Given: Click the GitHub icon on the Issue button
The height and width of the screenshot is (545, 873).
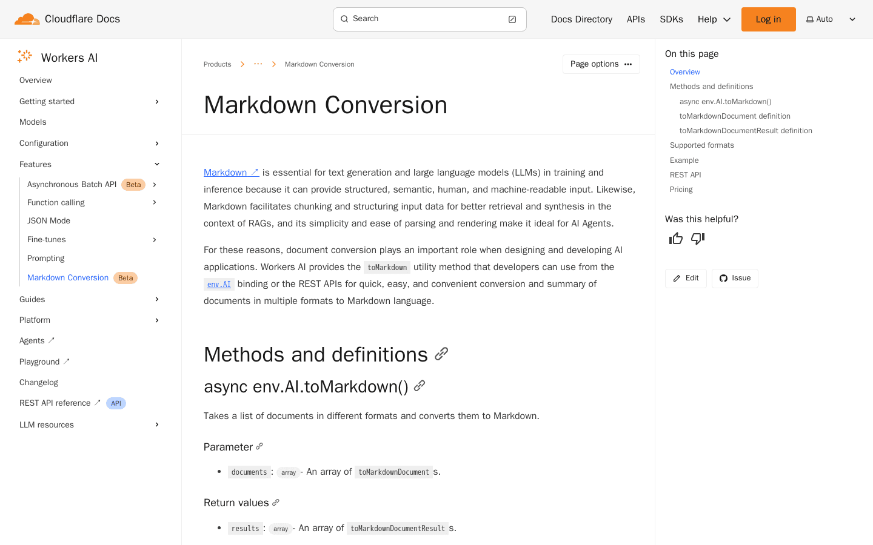Looking at the screenshot, I should pos(723,278).
